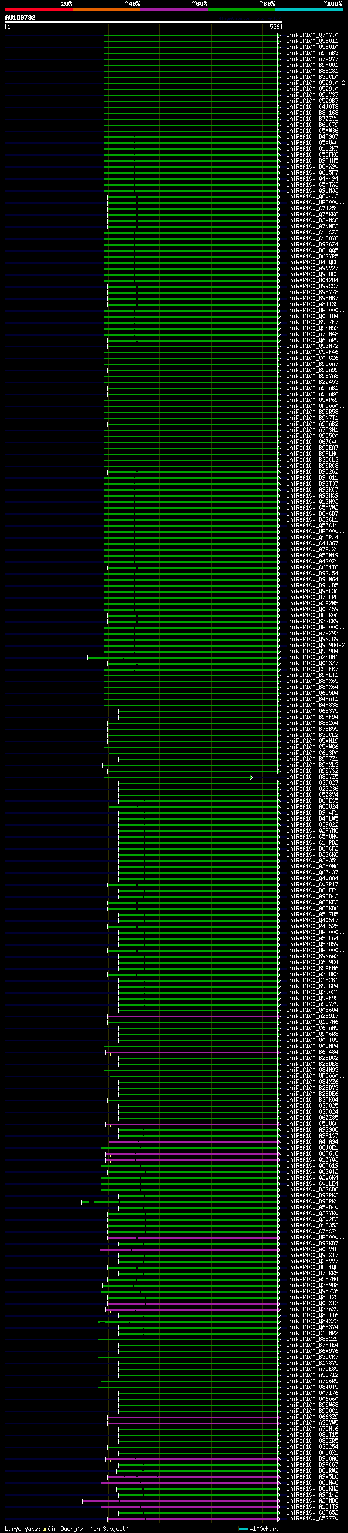Click the orange ~40% identity legend bar
Screen dimensions: 348x1533
[107, 10]
